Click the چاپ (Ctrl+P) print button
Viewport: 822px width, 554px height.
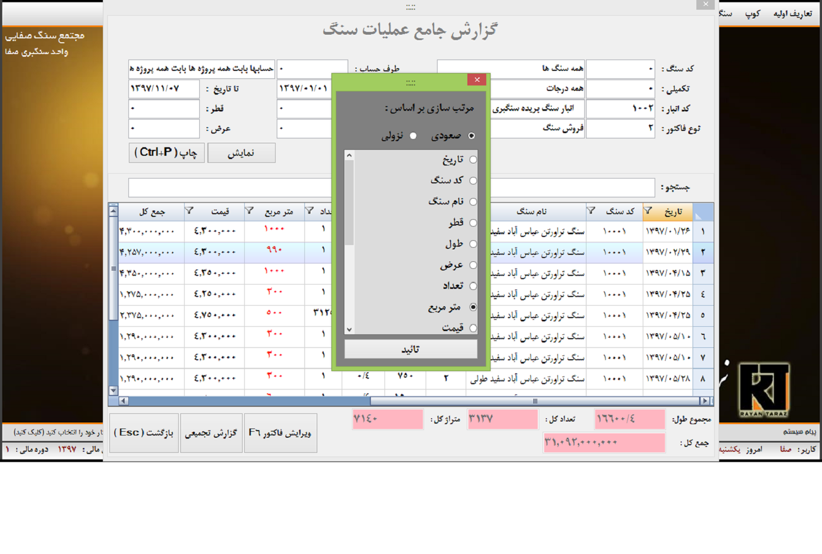[166, 153]
